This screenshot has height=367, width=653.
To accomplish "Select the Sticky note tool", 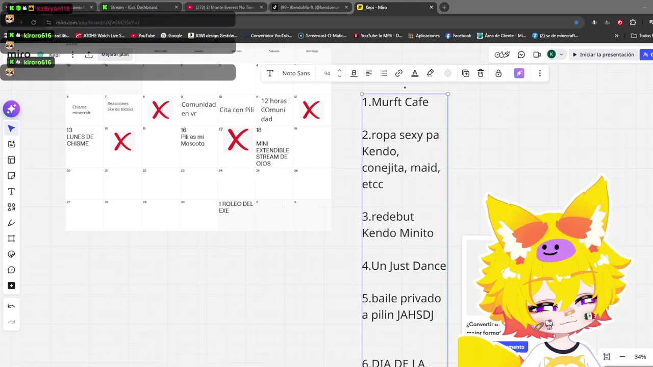I will coord(11,176).
